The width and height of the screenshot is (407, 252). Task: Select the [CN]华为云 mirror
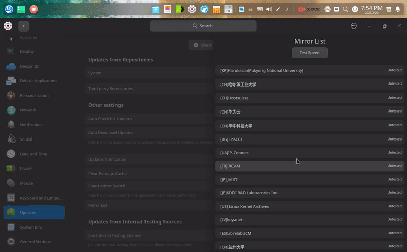pos(310,111)
